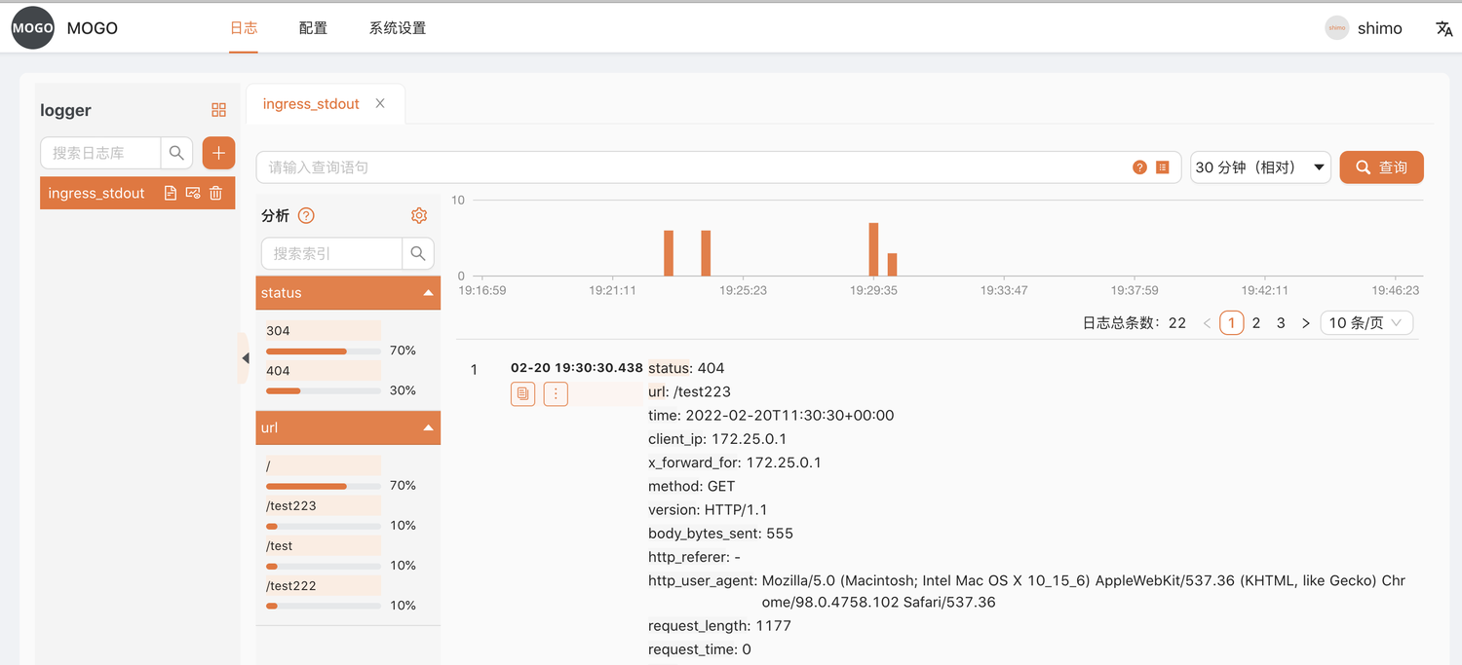Open the analysis settings gear icon
Viewport: 1462px width, 665px height.
(419, 215)
